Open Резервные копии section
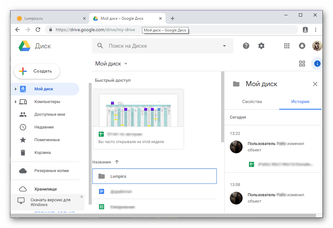This screenshot has width=333, height=228. (x=51, y=171)
